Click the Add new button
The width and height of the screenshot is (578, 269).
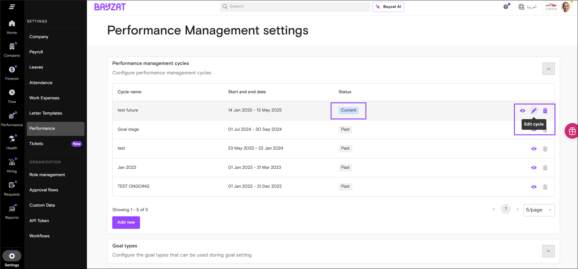[126, 222]
